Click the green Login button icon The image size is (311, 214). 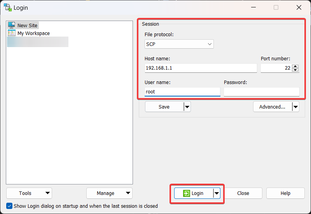click(187, 193)
